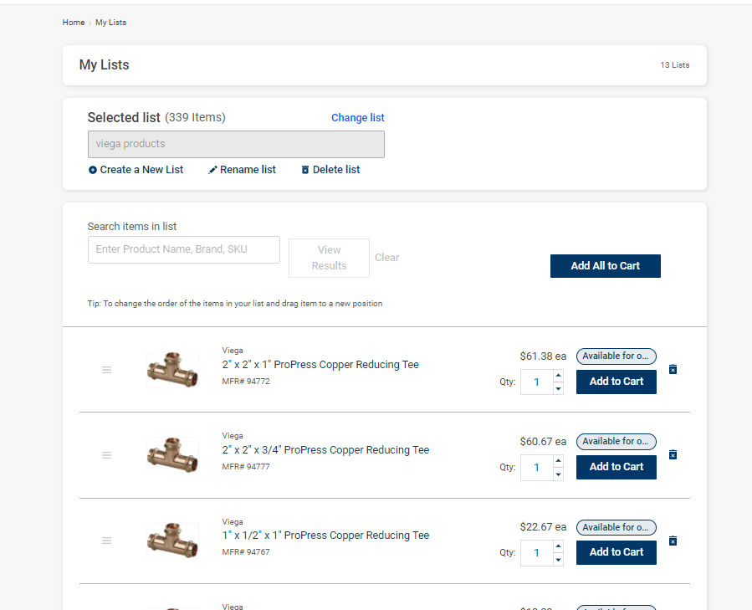Open product image of MFR# 94777

coord(172,455)
